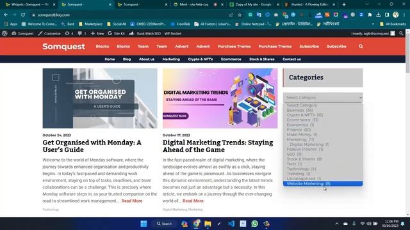Switch to Widgets - Somquest browser tab
The height and width of the screenshot is (230, 410).
click(x=29, y=4)
